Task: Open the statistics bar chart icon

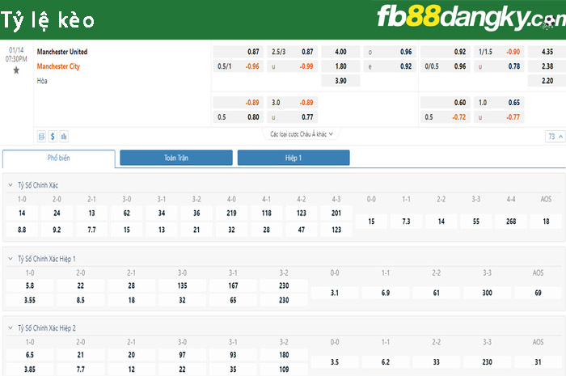Action: [64, 137]
